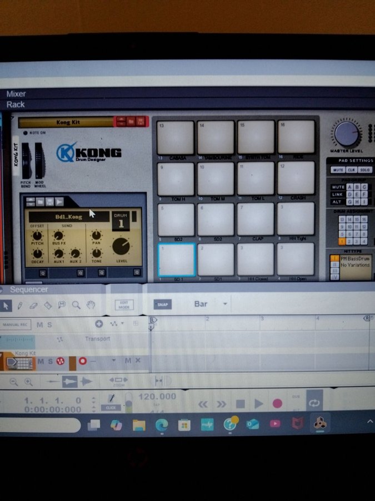This screenshot has height=501, width=375.
Task: Click Pad Settings CLR button
Action: (x=351, y=170)
